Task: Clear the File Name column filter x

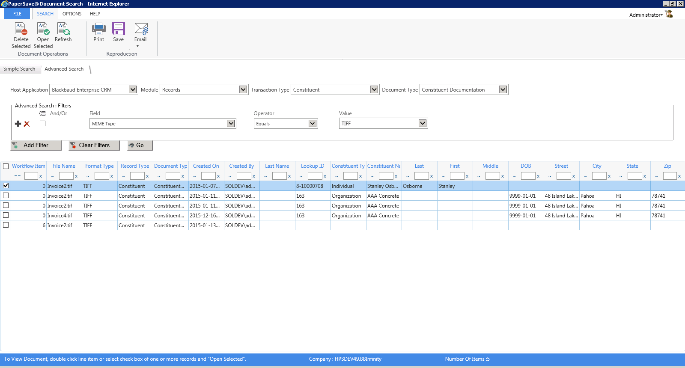Action: click(x=76, y=176)
